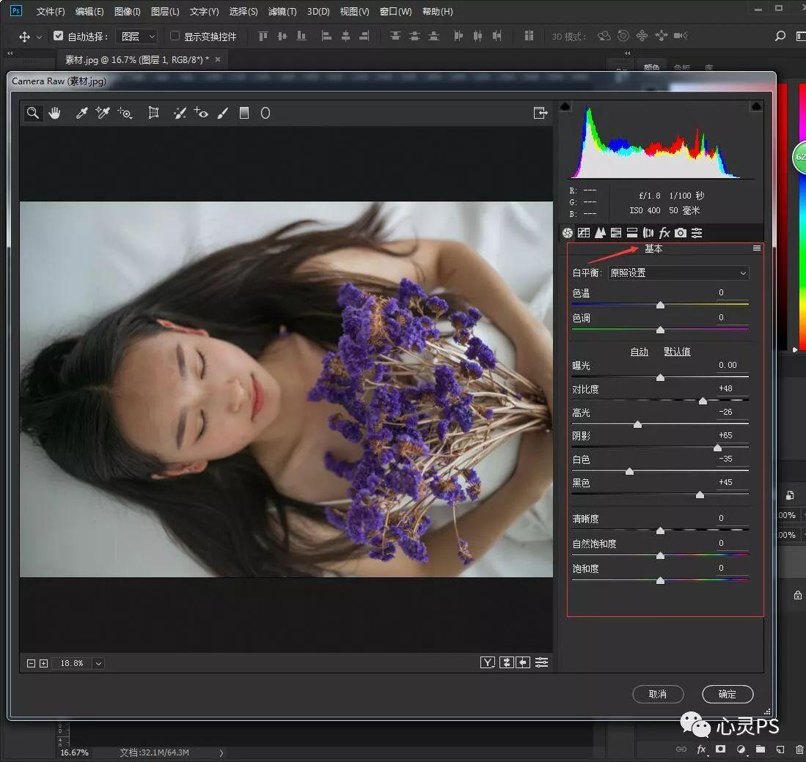This screenshot has height=762, width=806.
Task: Click the 对比度 contrast slider handle
Action: 703,401
